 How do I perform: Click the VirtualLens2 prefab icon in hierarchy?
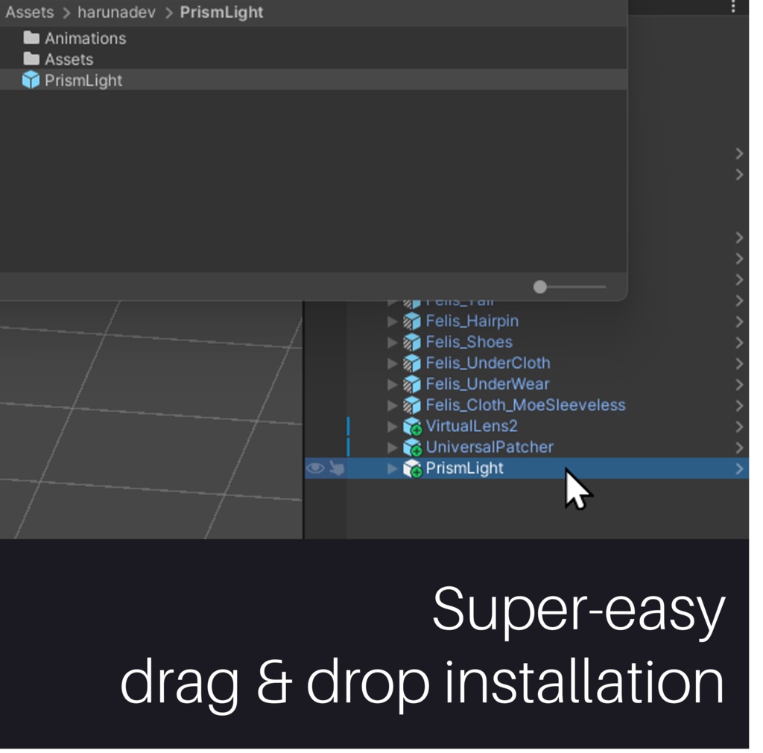tap(411, 426)
